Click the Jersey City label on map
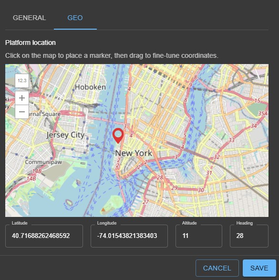The image size is (279, 280). click(65, 135)
